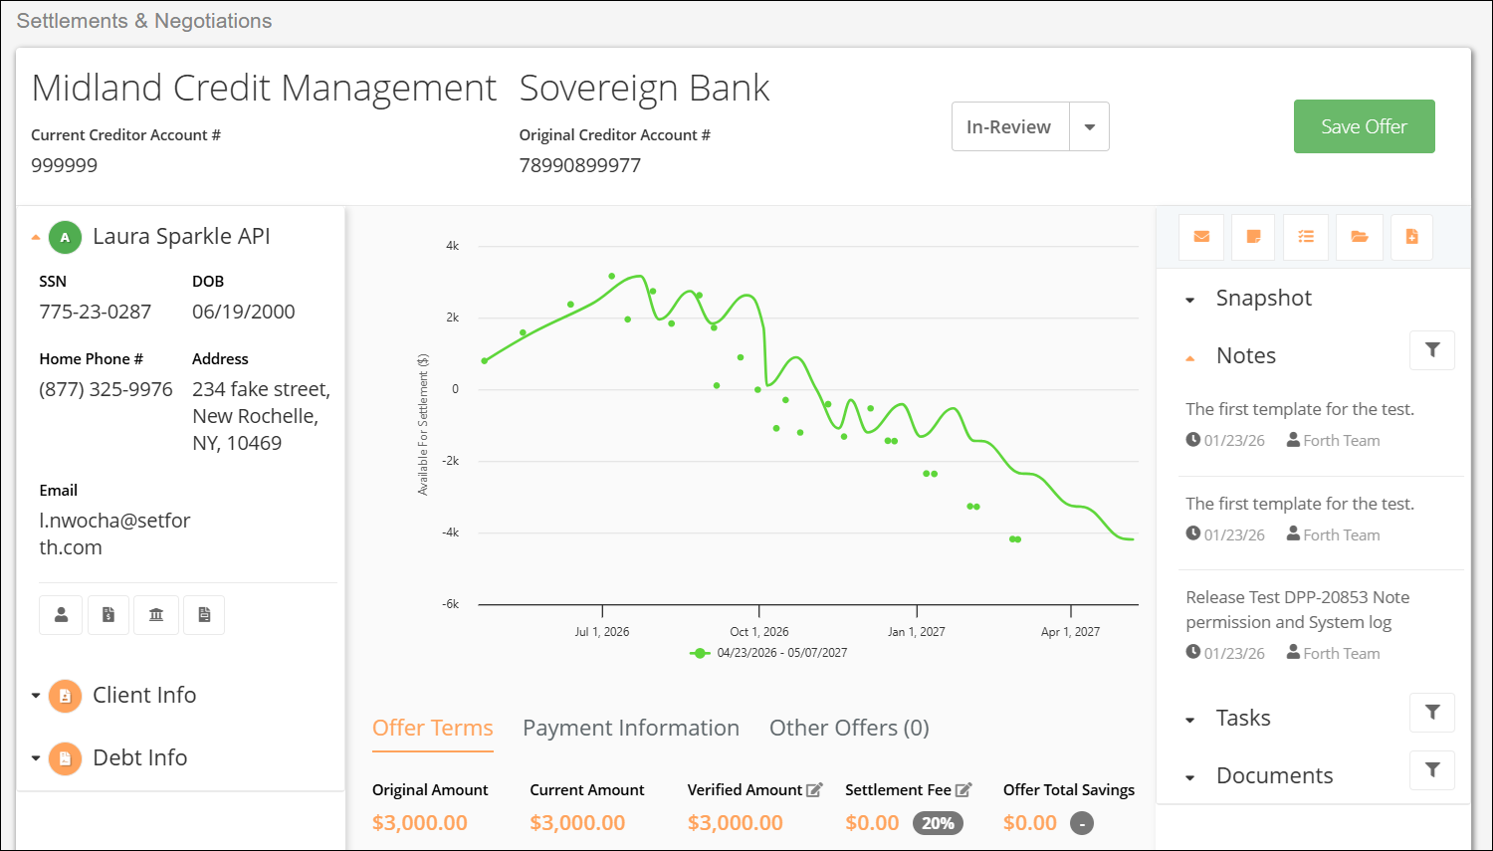Click the add document icon button
1493x851 pixels.
tap(1411, 237)
